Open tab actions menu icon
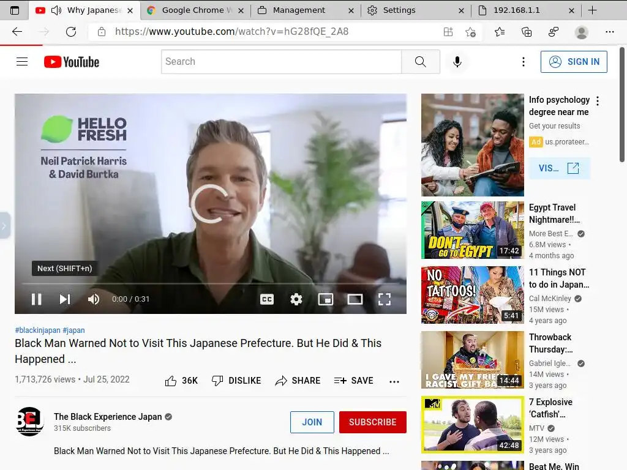This screenshot has width=627, height=470. 15,10
